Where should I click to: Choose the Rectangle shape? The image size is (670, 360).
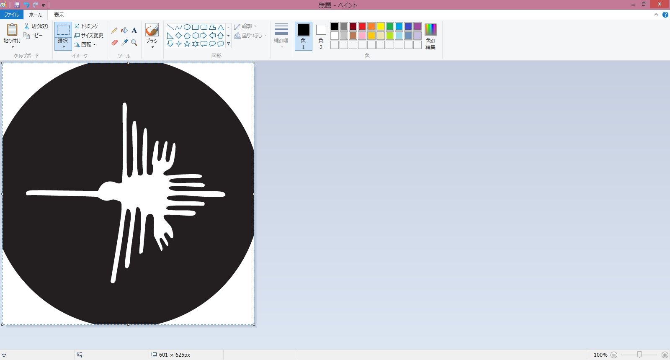[x=196, y=27]
